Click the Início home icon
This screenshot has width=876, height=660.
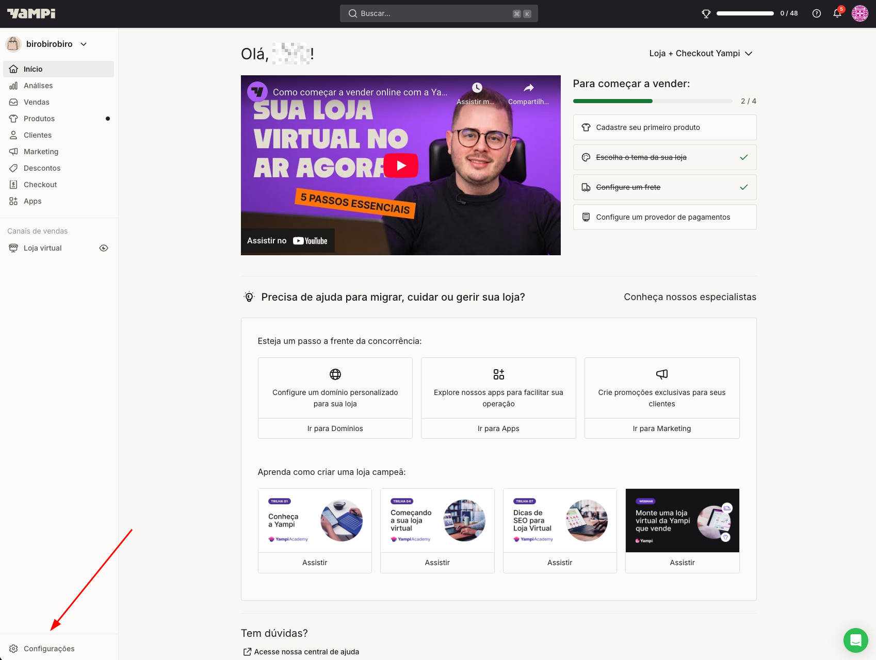(13, 69)
